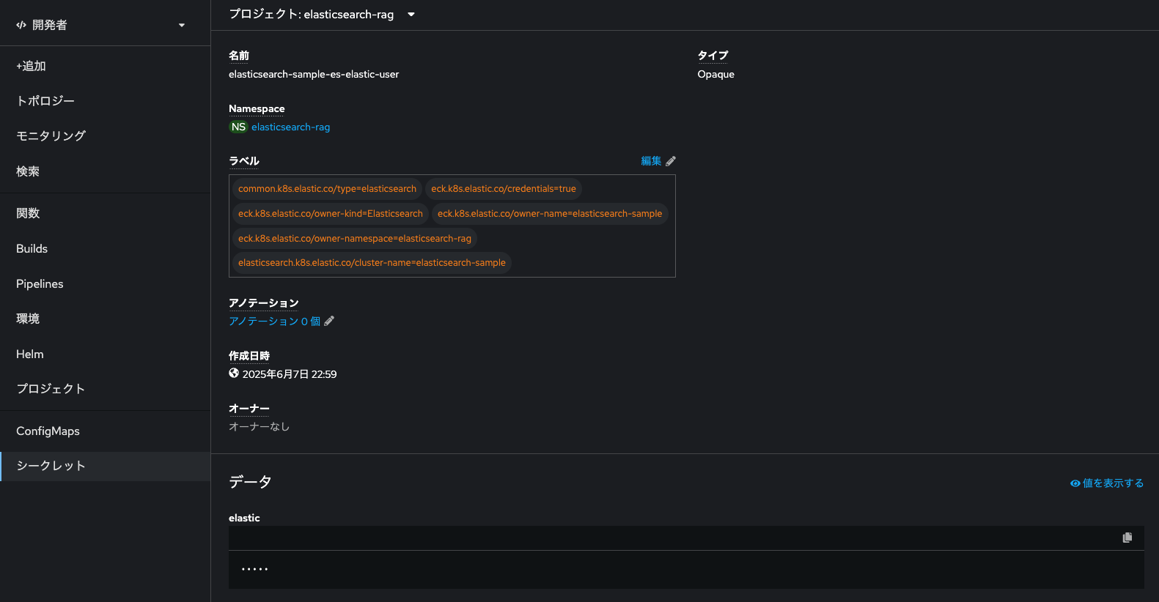Open the アノテーション 0 個 link
This screenshot has height=602, width=1159.
(x=274, y=321)
